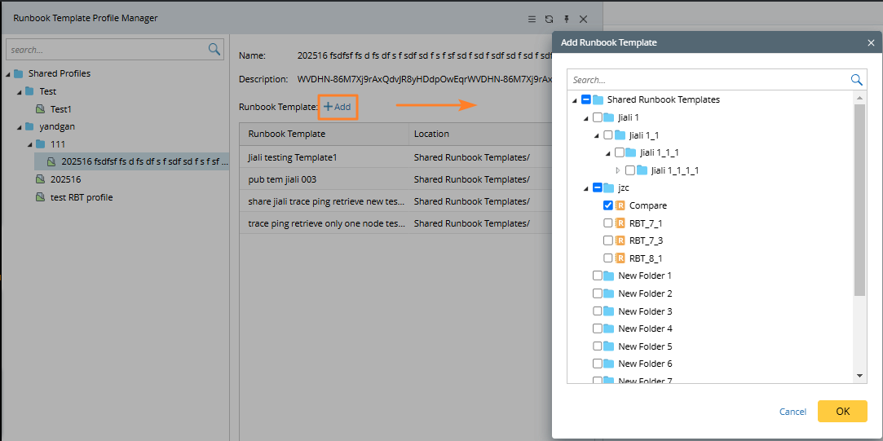883x441 pixels.
Task: Click the template tree vertical scrollbar
Action: (859, 204)
